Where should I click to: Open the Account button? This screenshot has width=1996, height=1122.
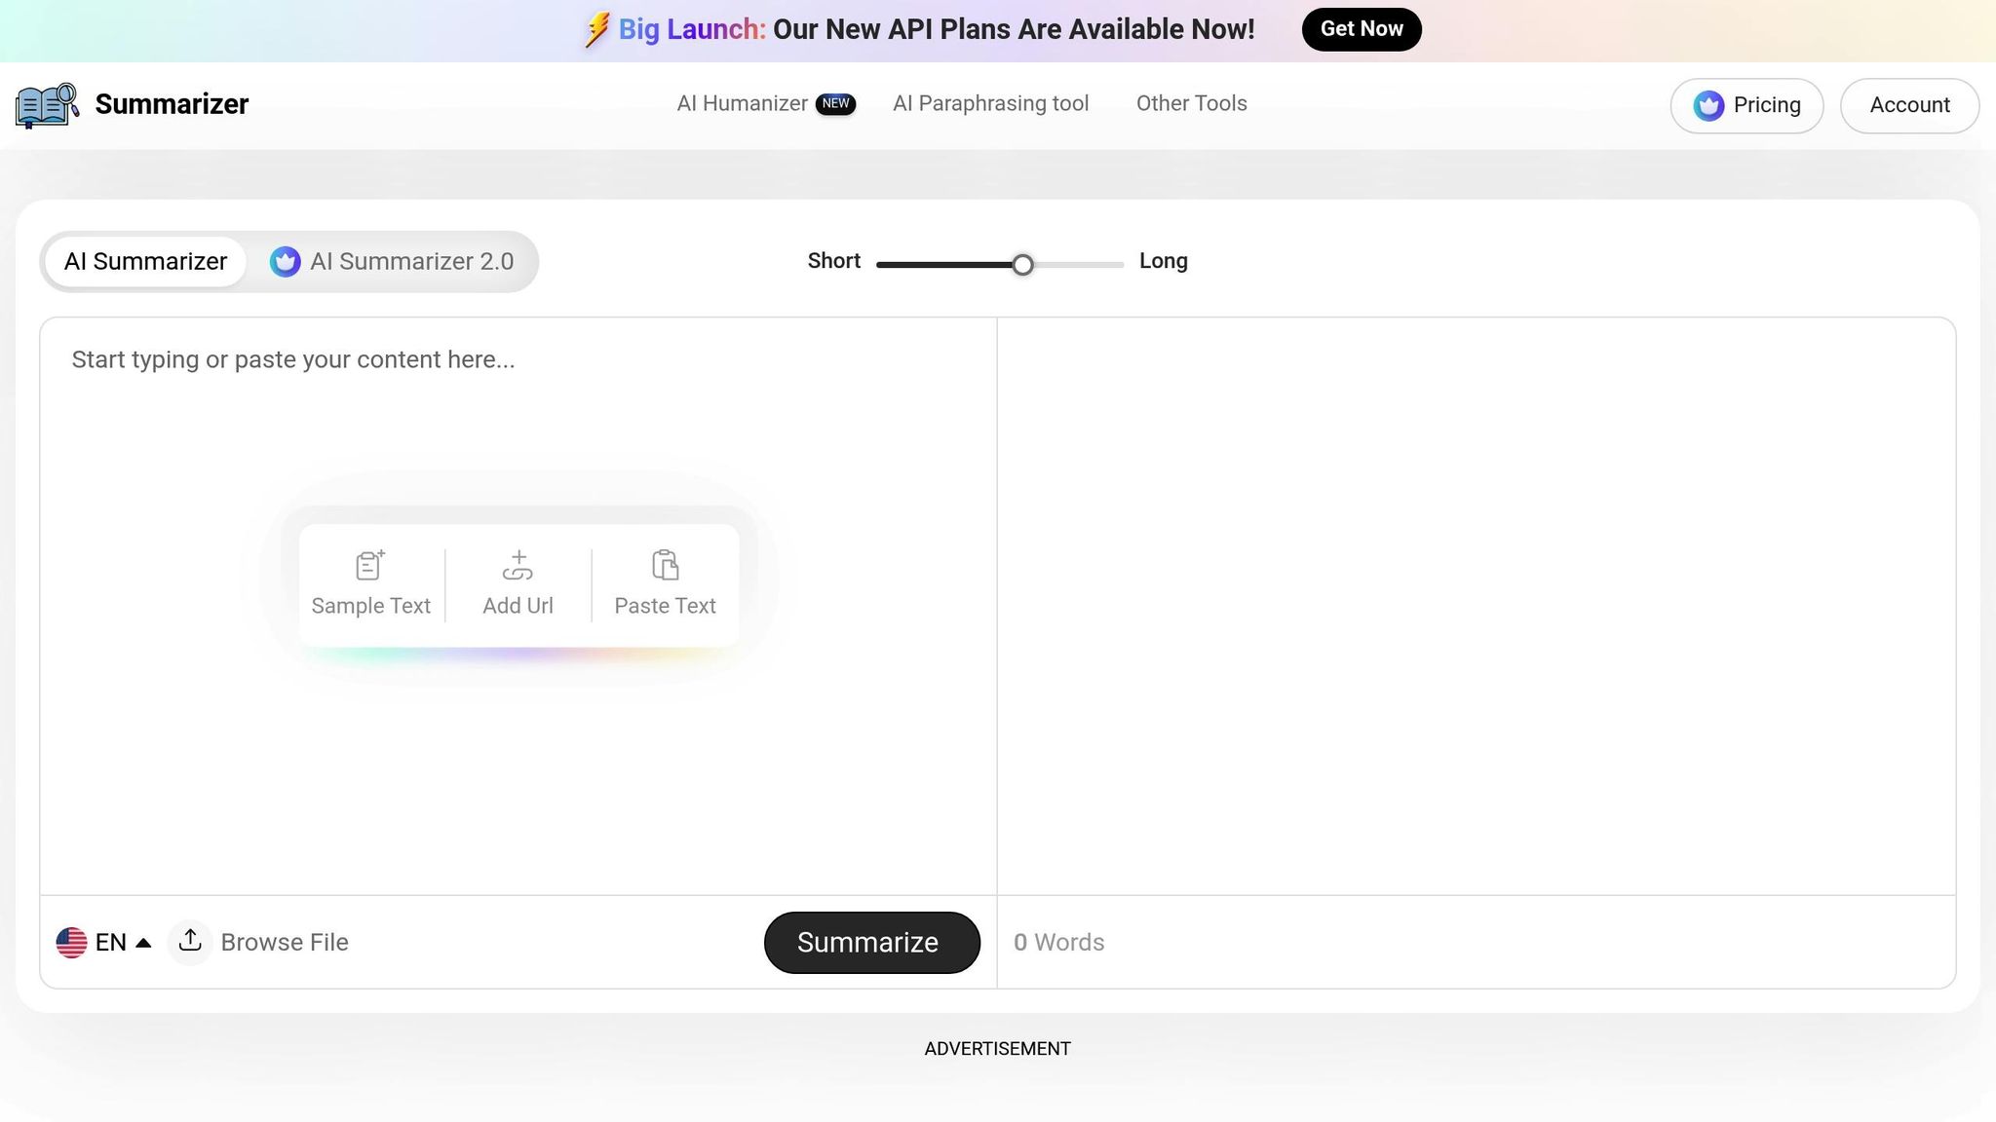tap(1909, 105)
